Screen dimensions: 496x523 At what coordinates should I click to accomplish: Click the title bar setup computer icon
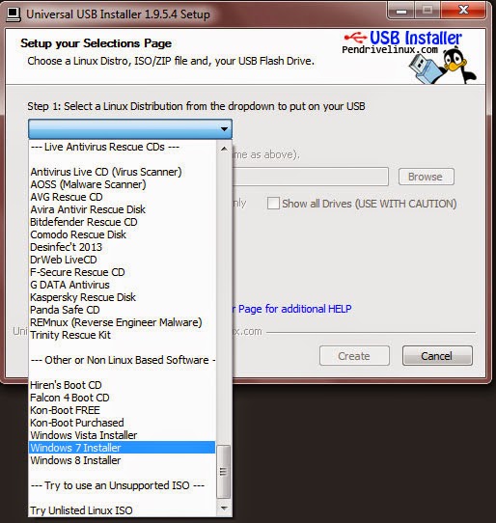tap(14, 14)
